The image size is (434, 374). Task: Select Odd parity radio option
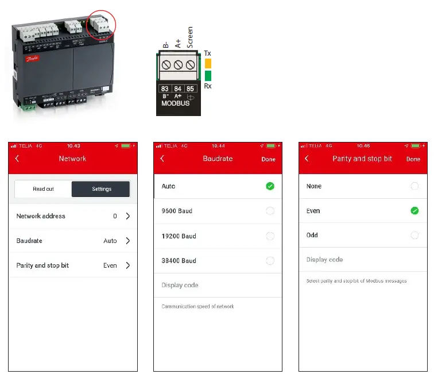pos(414,235)
